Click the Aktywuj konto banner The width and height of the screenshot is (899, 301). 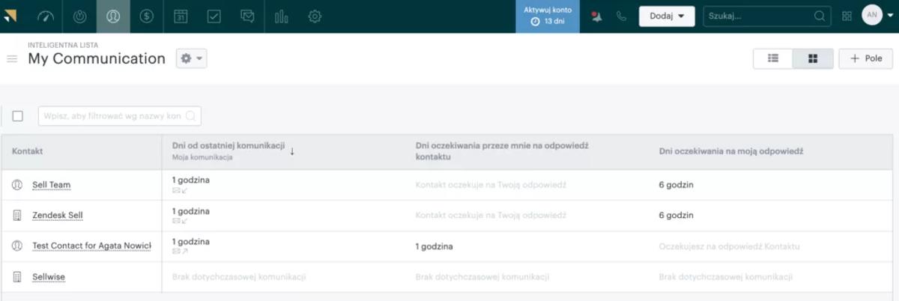[x=547, y=16]
